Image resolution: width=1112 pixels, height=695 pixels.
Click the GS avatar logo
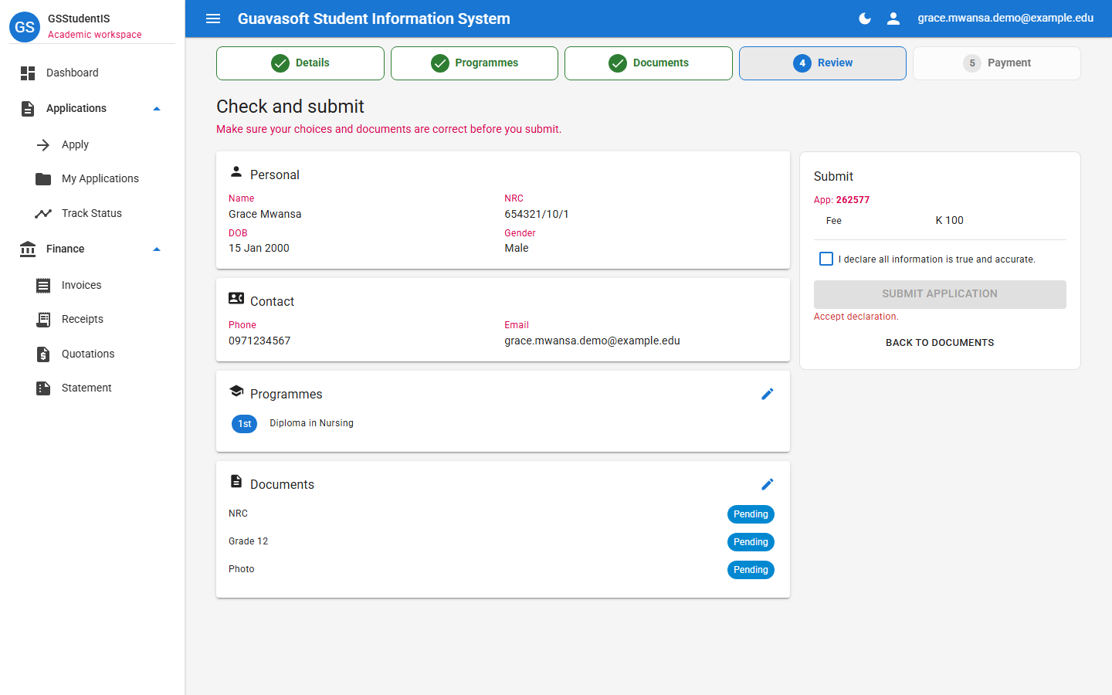pyautogui.click(x=25, y=27)
